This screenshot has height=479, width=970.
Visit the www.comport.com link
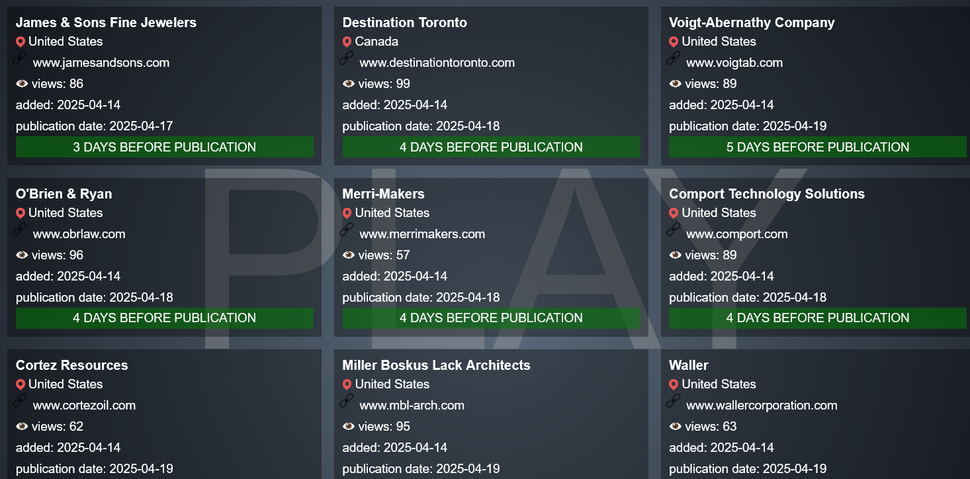tap(737, 234)
